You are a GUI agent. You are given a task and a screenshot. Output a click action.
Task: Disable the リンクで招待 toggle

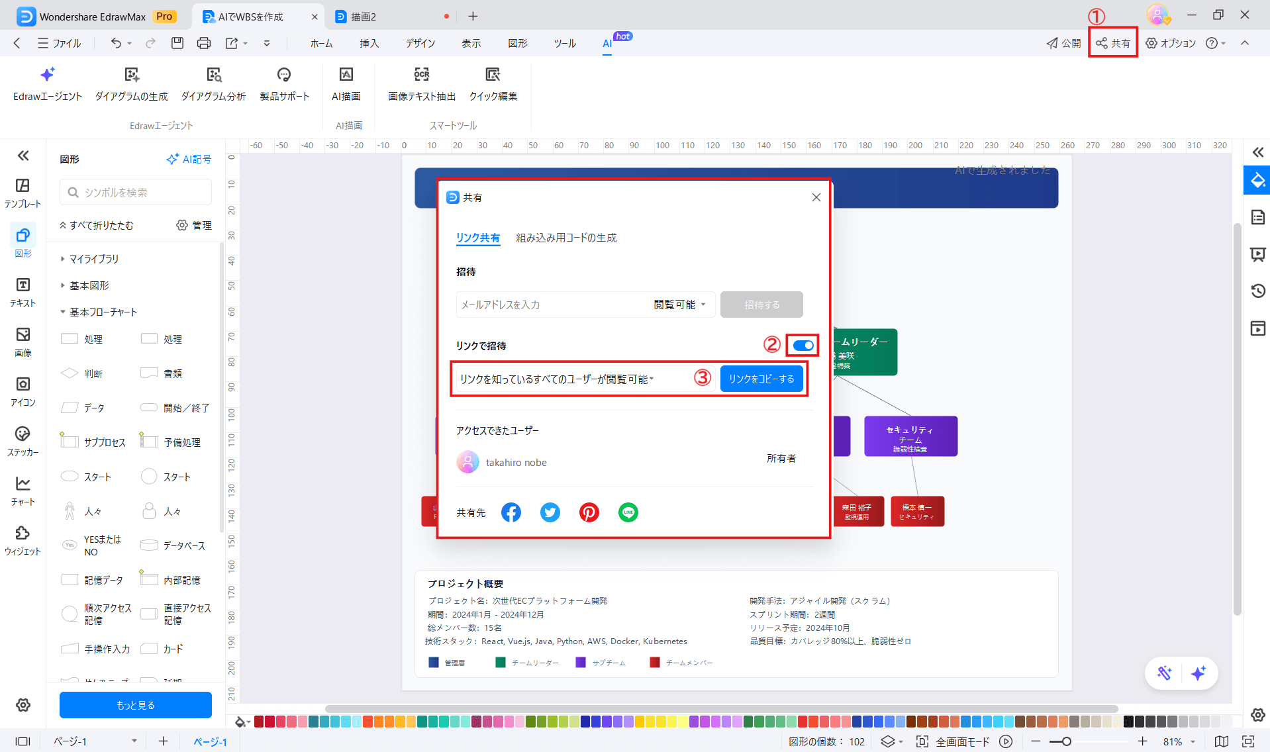(803, 345)
